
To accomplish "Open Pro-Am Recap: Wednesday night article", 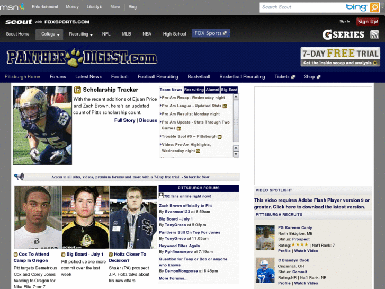I will 193,98.
